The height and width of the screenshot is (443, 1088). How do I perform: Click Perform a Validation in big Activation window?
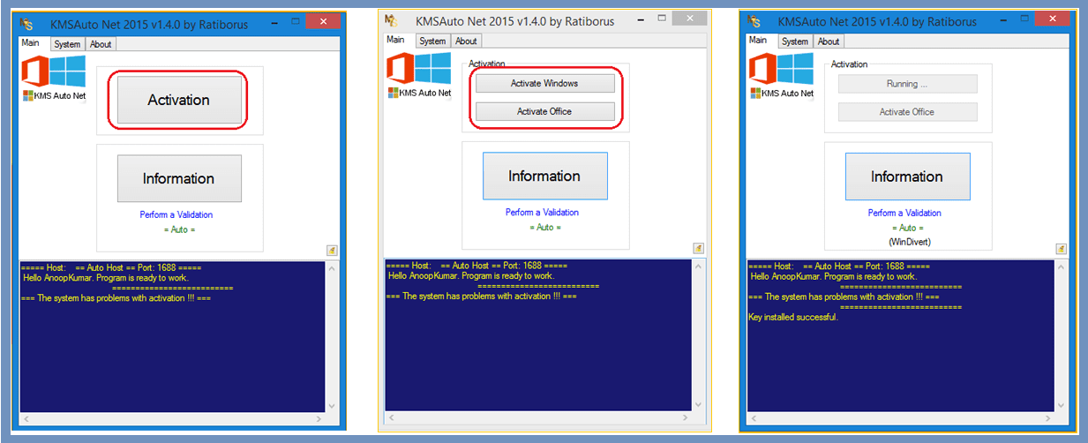[176, 214]
